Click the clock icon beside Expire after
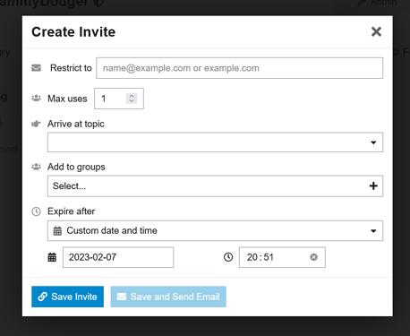The image size is (410, 336). pos(37,211)
